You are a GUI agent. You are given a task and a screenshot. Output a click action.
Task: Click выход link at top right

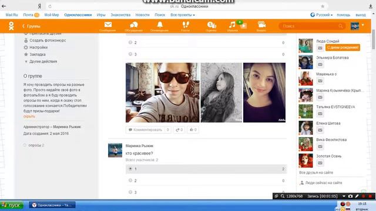[361, 15]
